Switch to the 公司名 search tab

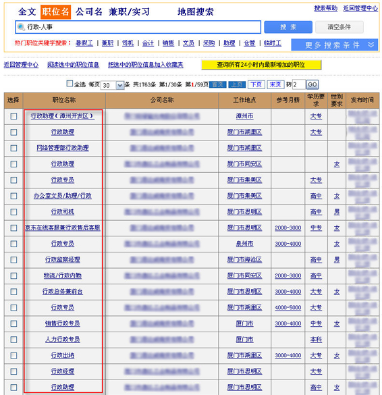(x=89, y=11)
